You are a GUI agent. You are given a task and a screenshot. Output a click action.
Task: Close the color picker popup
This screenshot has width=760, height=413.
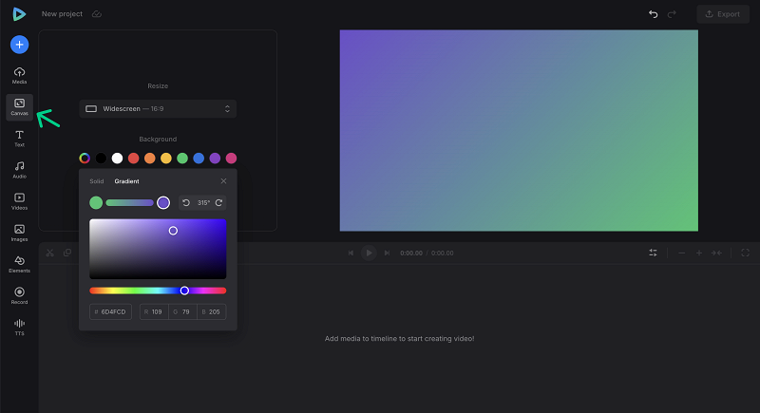click(x=223, y=181)
